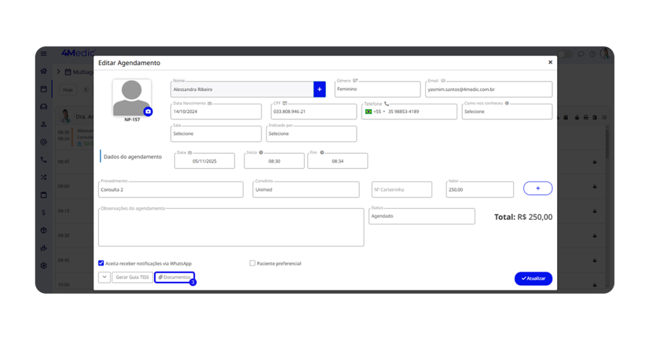Click the phone icon in the left sidebar
649x340 pixels.
tap(44, 160)
